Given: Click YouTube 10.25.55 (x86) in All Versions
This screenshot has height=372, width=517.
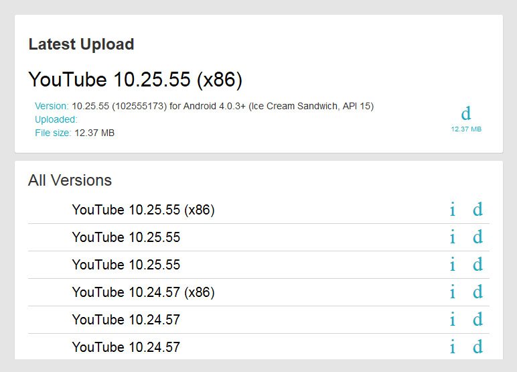Looking at the screenshot, I should 143,210.
